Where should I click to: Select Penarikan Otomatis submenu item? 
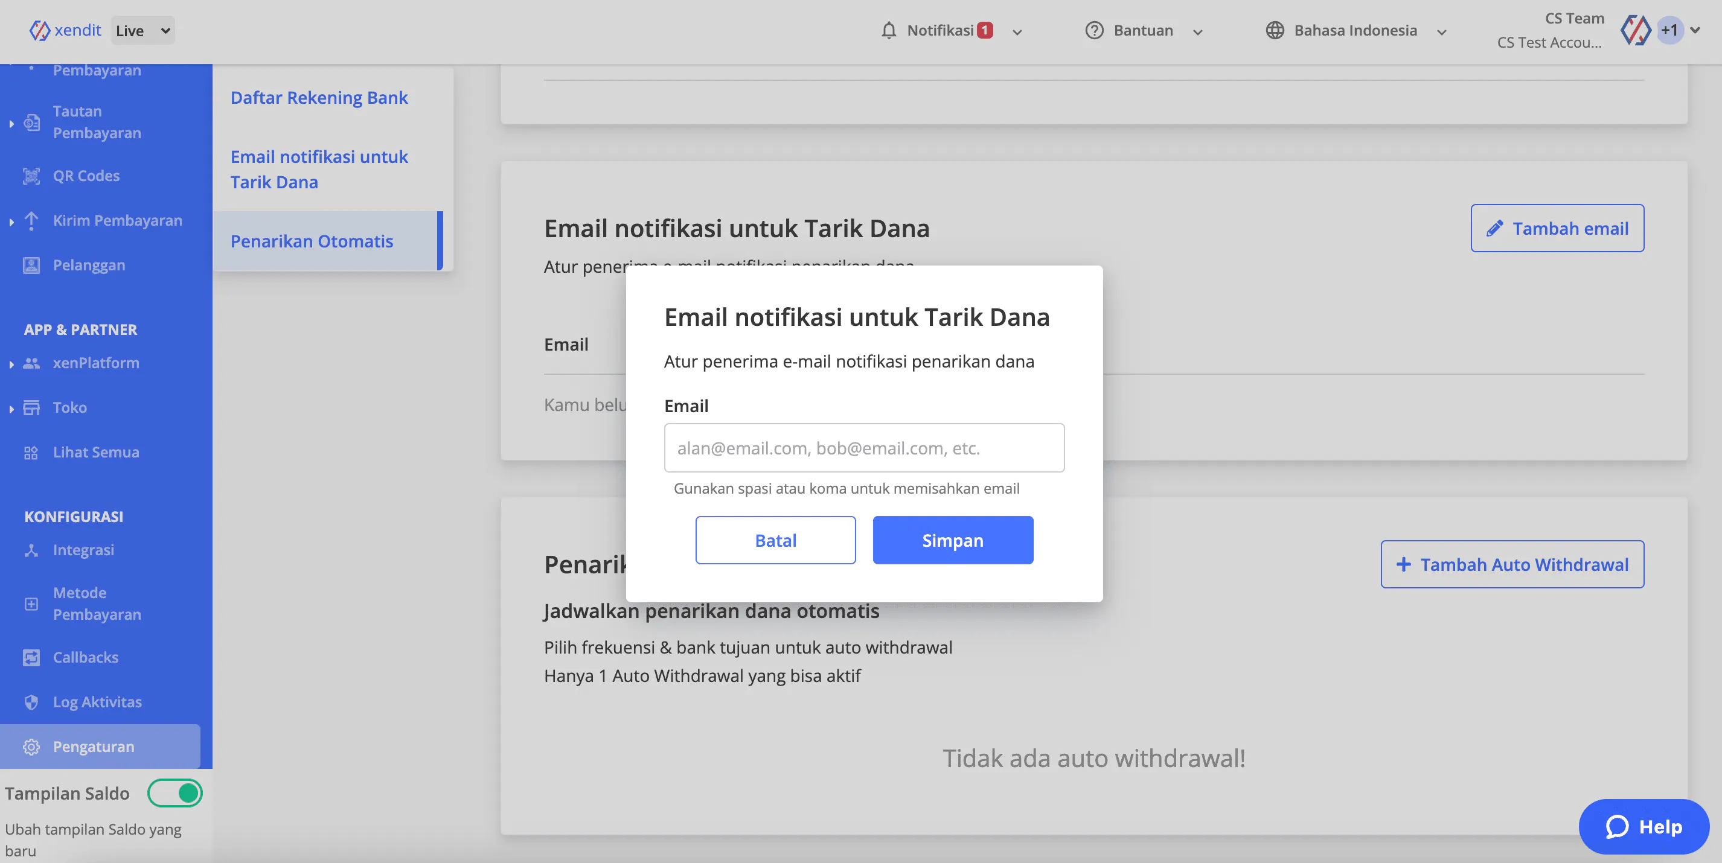[312, 241]
